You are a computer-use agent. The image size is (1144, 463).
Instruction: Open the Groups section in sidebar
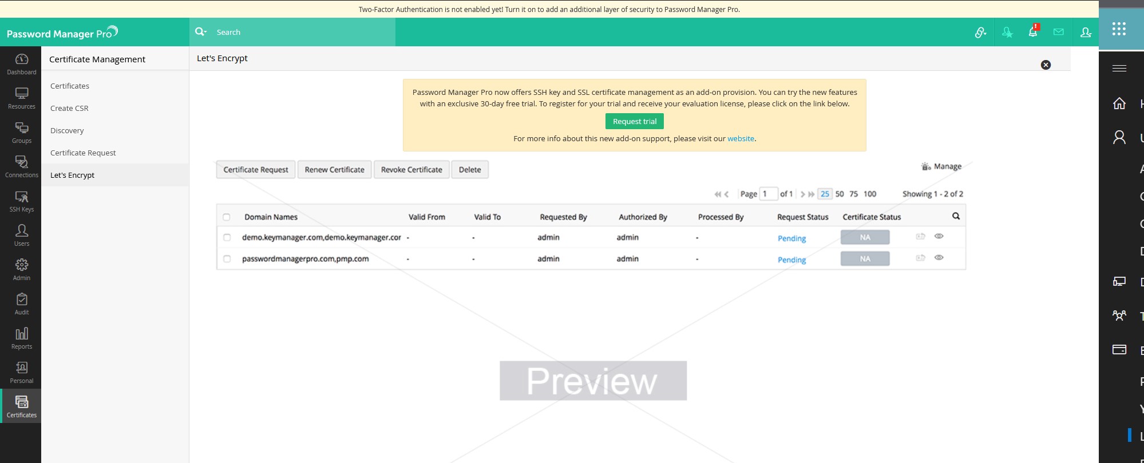(x=21, y=133)
